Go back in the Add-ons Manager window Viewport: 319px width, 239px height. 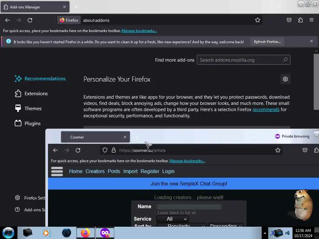7,20
